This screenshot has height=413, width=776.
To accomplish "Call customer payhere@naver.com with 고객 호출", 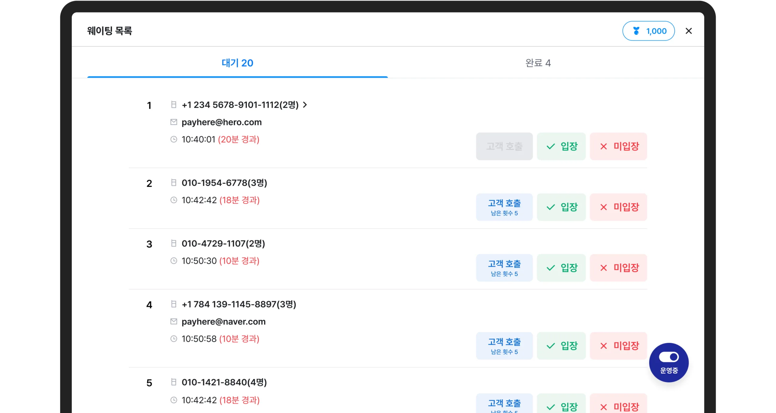I will coord(504,346).
